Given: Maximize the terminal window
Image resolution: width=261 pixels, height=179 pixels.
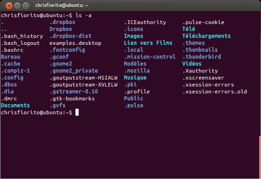Looking at the screenshot, I should 25,6.
